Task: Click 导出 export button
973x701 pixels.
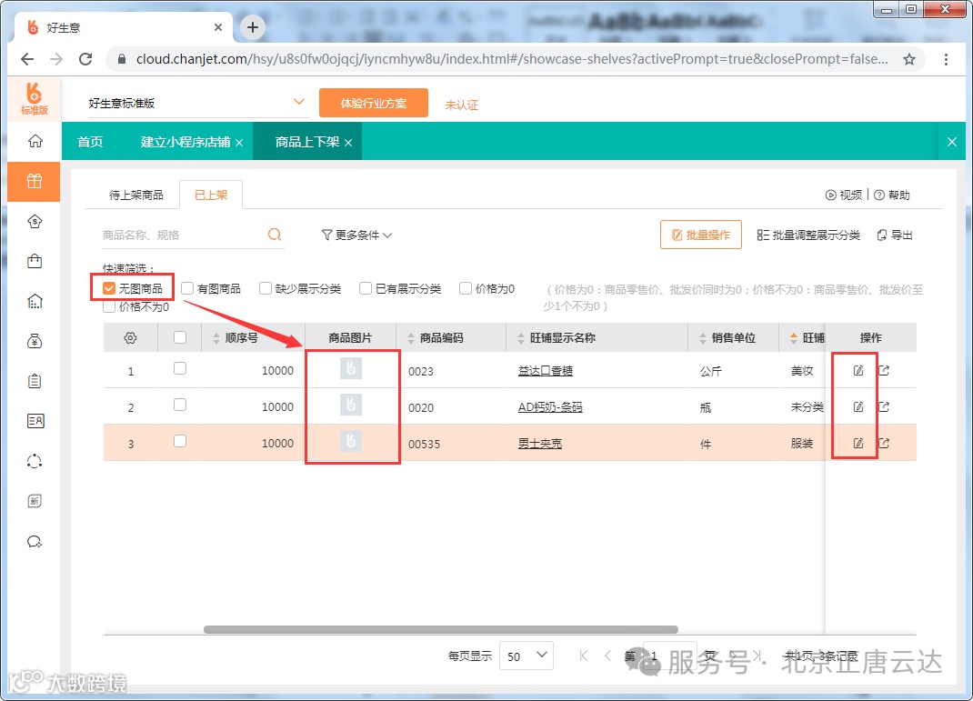Action: point(895,235)
